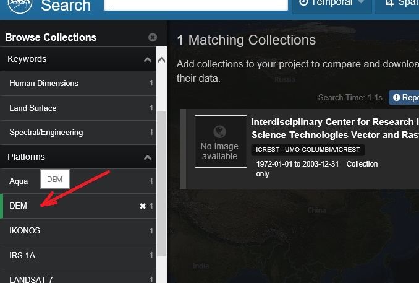Select LANDSAT-7 platform filter
Image resolution: width=419 pixels, height=283 pixels.
(x=31, y=279)
